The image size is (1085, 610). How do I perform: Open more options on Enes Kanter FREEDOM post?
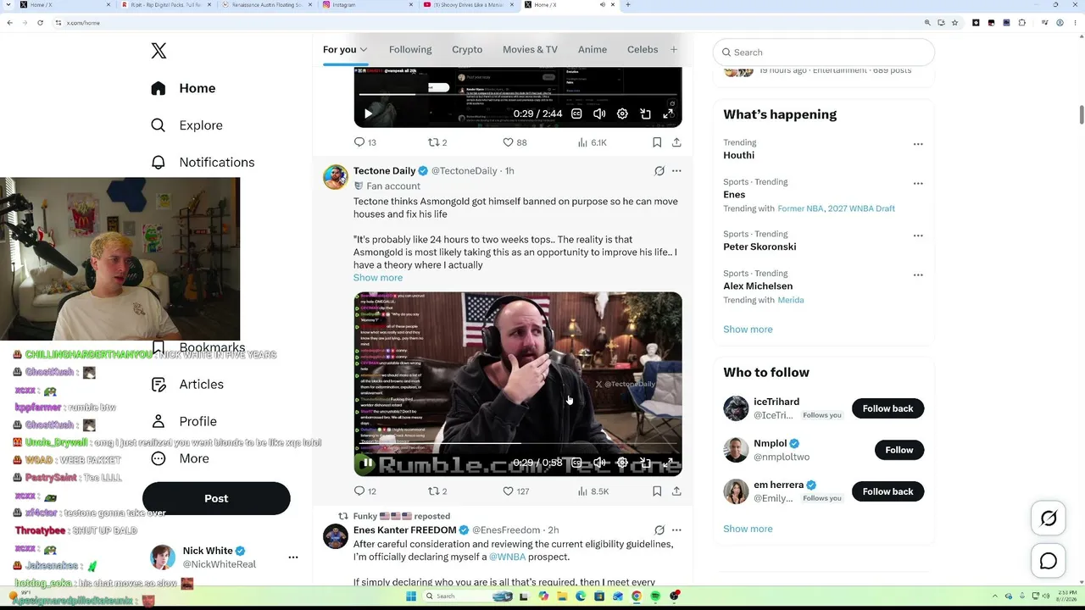click(676, 530)
